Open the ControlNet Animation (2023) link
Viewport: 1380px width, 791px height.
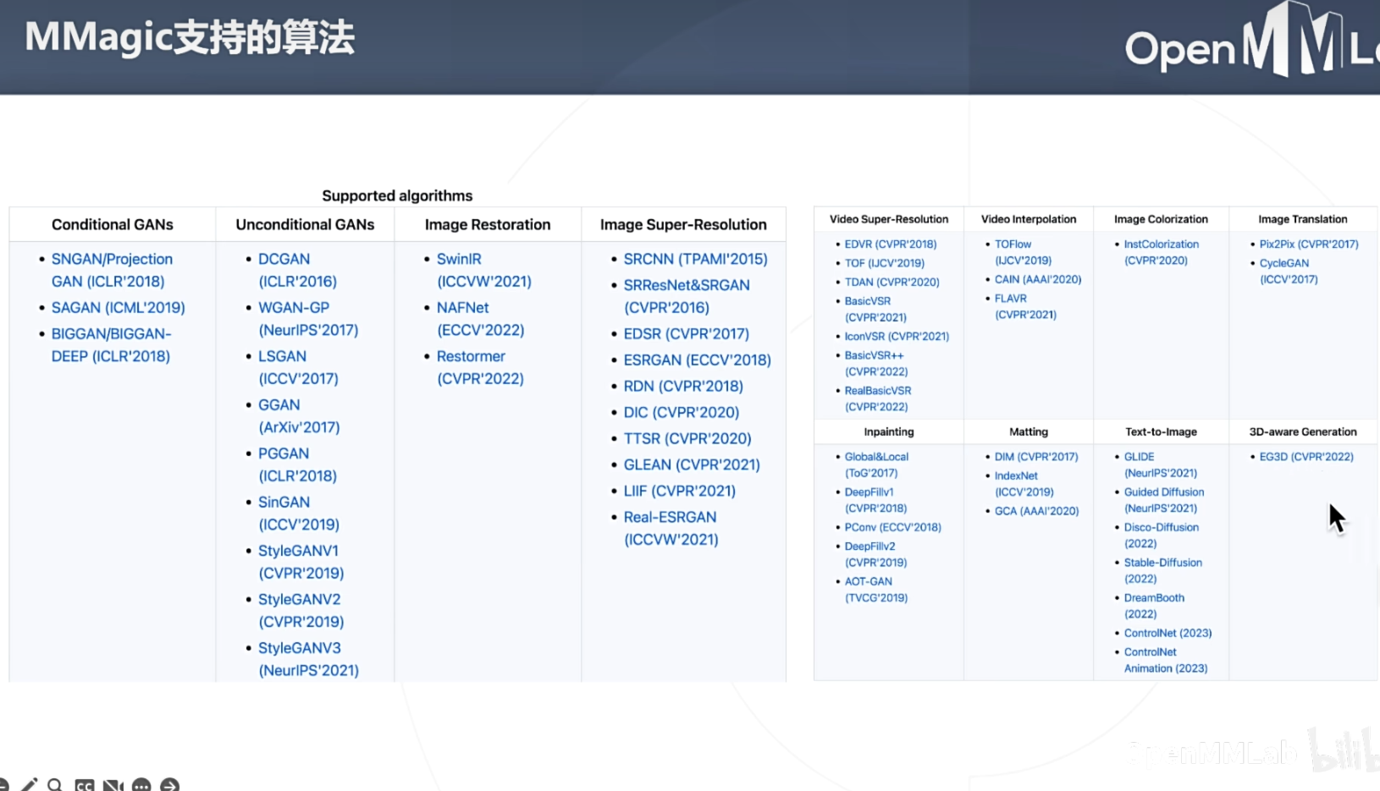tap(1166, 660)
